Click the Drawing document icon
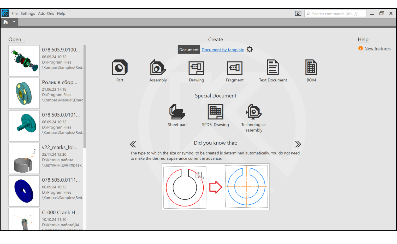397x244 pixels. point(196,68)
